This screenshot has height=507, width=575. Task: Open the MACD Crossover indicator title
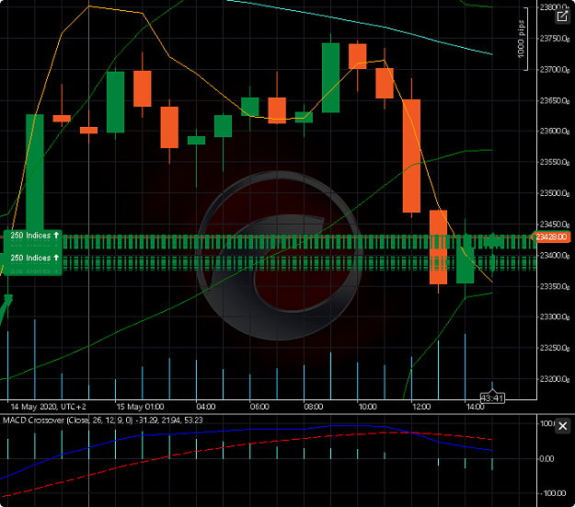coord(103,421)
